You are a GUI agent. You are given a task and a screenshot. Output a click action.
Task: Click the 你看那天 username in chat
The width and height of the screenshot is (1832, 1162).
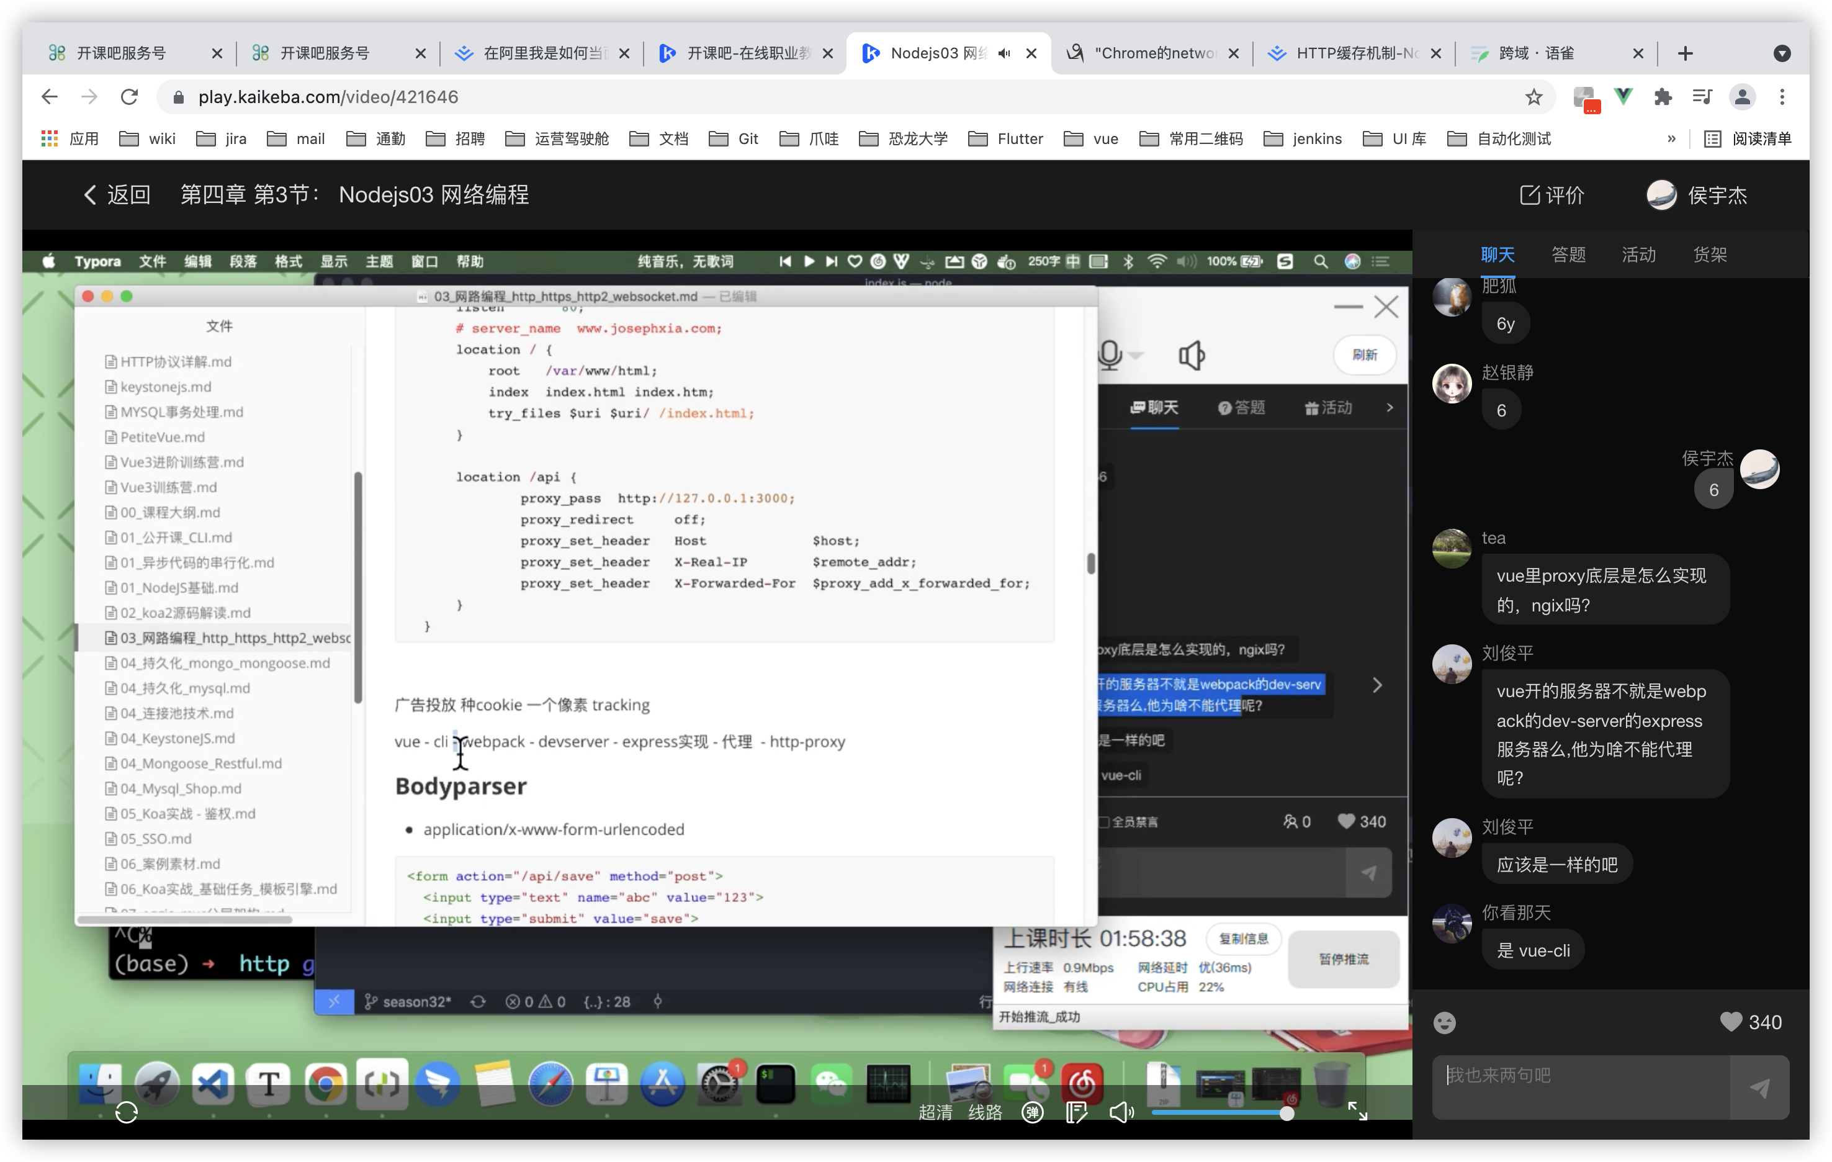1516,912
